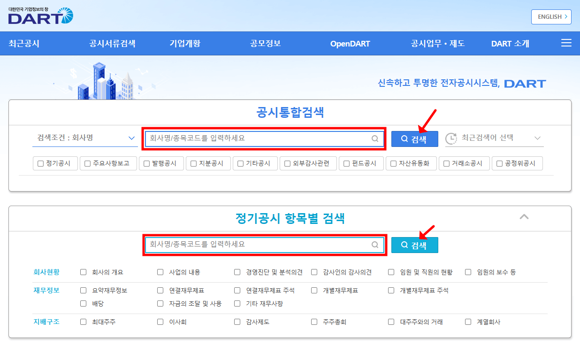Tick the 연결재무제표 checkbox
This screenshot has width=580, height=361.
coord(160,291)
